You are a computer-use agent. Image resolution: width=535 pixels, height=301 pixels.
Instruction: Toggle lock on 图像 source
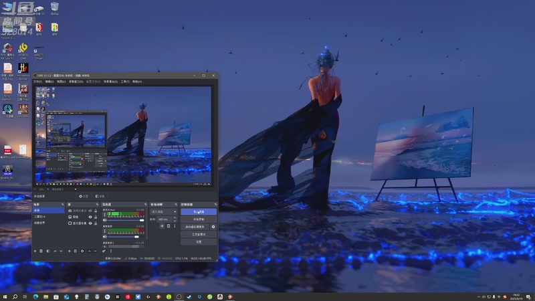(96, 217)
